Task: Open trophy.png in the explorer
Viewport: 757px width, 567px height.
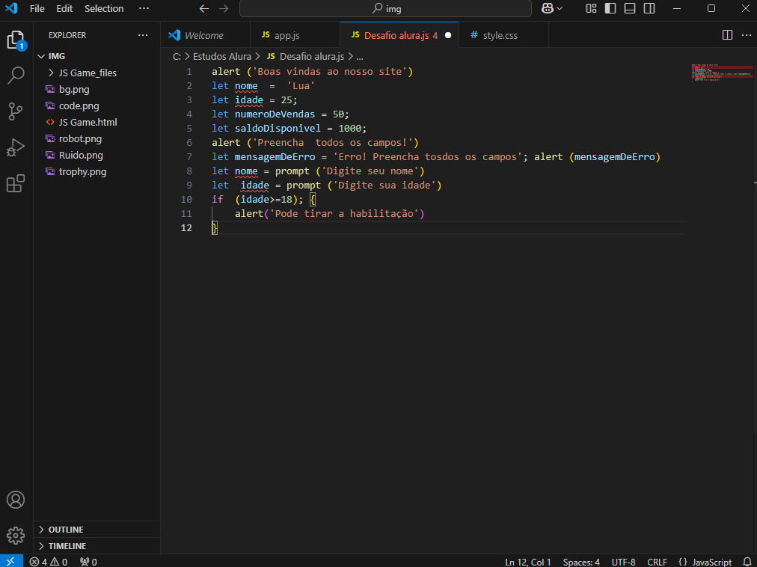Action: tap(82, 171)
